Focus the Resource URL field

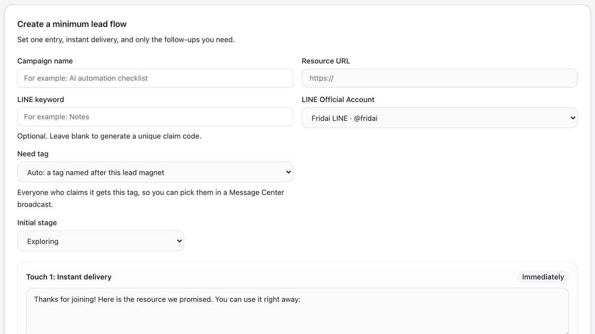click(x=439, y=78)
